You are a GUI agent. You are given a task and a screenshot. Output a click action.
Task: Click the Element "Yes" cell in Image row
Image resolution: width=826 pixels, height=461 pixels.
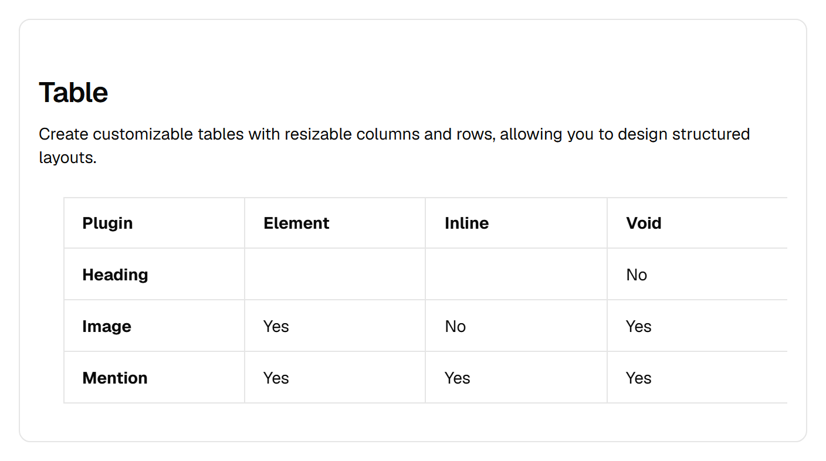tap(335, 326)
